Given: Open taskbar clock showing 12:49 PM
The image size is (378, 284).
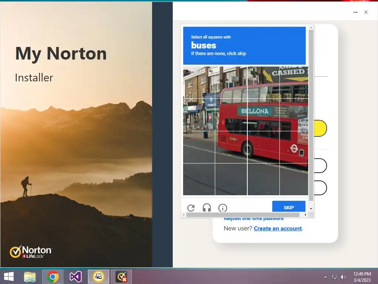Looking at the screenshot, I should (x=362, y=277).
